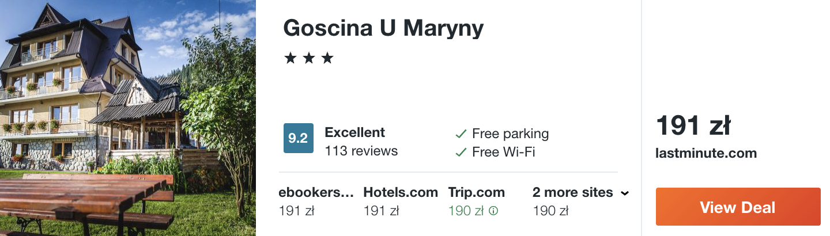Click the Free Wi-Fi checkmark icon
This screenshot has height=236, width=830.
pos(461,153)
